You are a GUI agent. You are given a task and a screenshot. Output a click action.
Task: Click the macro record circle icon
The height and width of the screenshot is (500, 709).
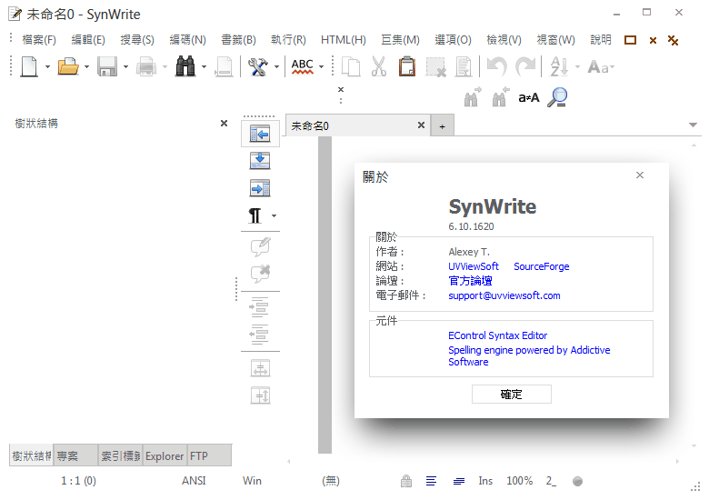[x=577, y=482]
